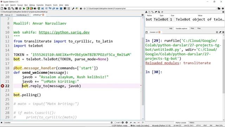Run selection or current line icon
225x127 pixels.
[x=35, y=8]
